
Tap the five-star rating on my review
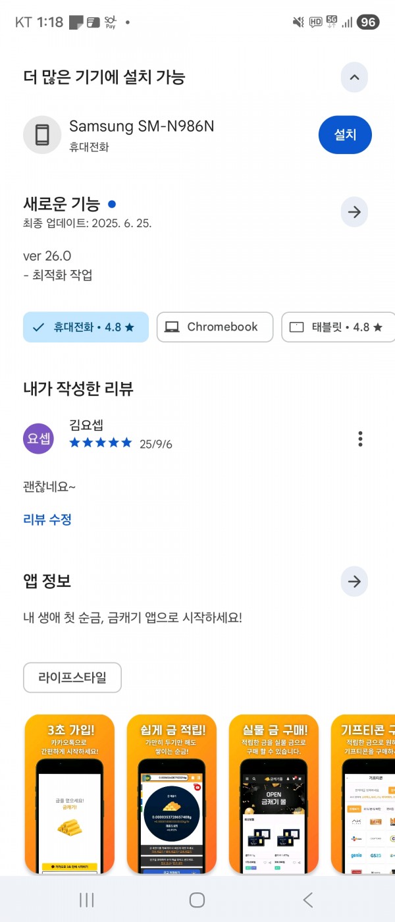pyautogui.click(x=101, y=443)
